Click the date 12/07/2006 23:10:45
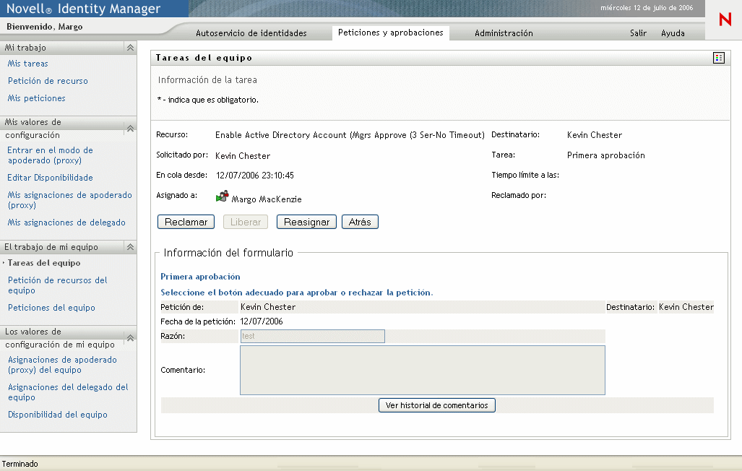Viewport: 742px width, 471px height. click(254, 176)
